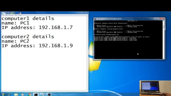
Task: Click Notepad vertical scrollbar down arrow
Action: coord(87,89)
